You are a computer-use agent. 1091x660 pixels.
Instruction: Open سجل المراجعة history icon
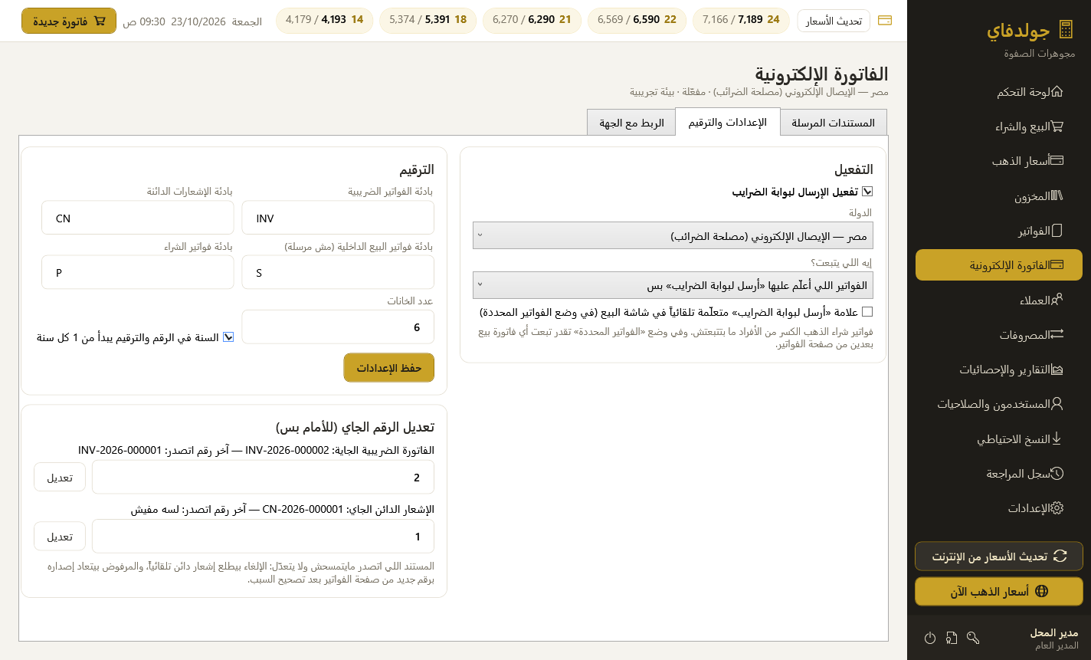[1057, 474]
